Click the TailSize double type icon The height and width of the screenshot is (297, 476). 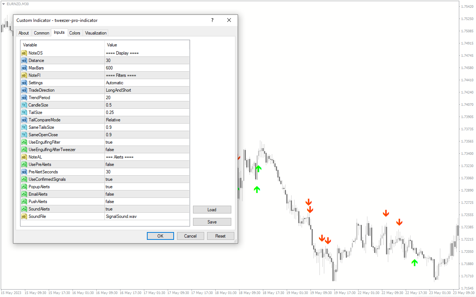[24, 112]
